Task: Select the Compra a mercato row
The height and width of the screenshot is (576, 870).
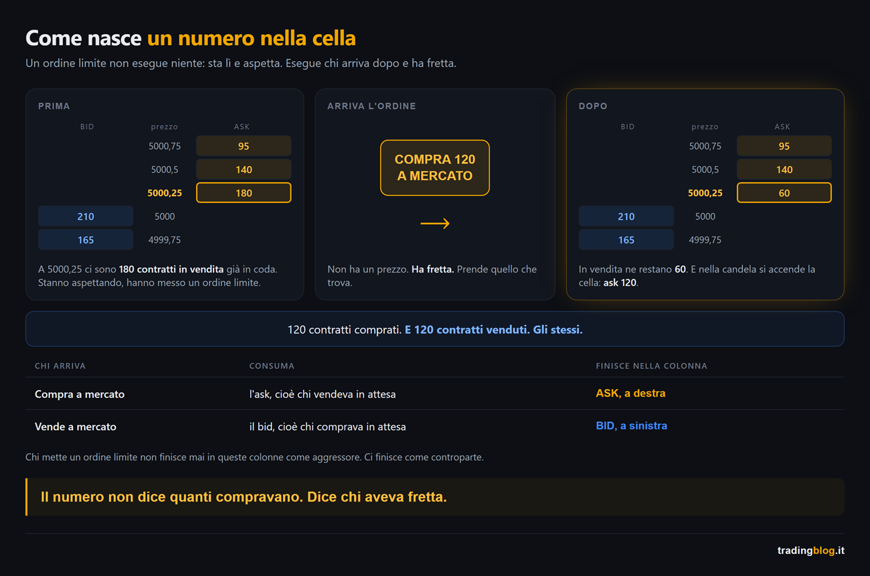Action: tap(435, 394)
